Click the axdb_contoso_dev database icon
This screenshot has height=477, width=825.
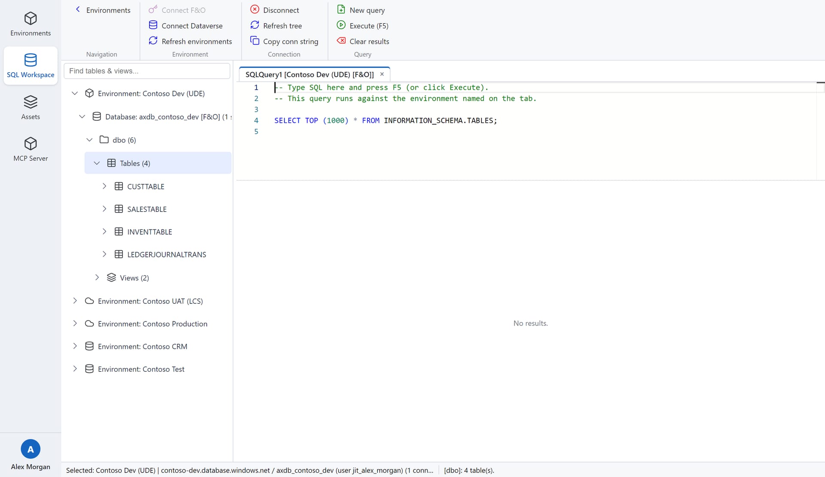coord(97,116)
